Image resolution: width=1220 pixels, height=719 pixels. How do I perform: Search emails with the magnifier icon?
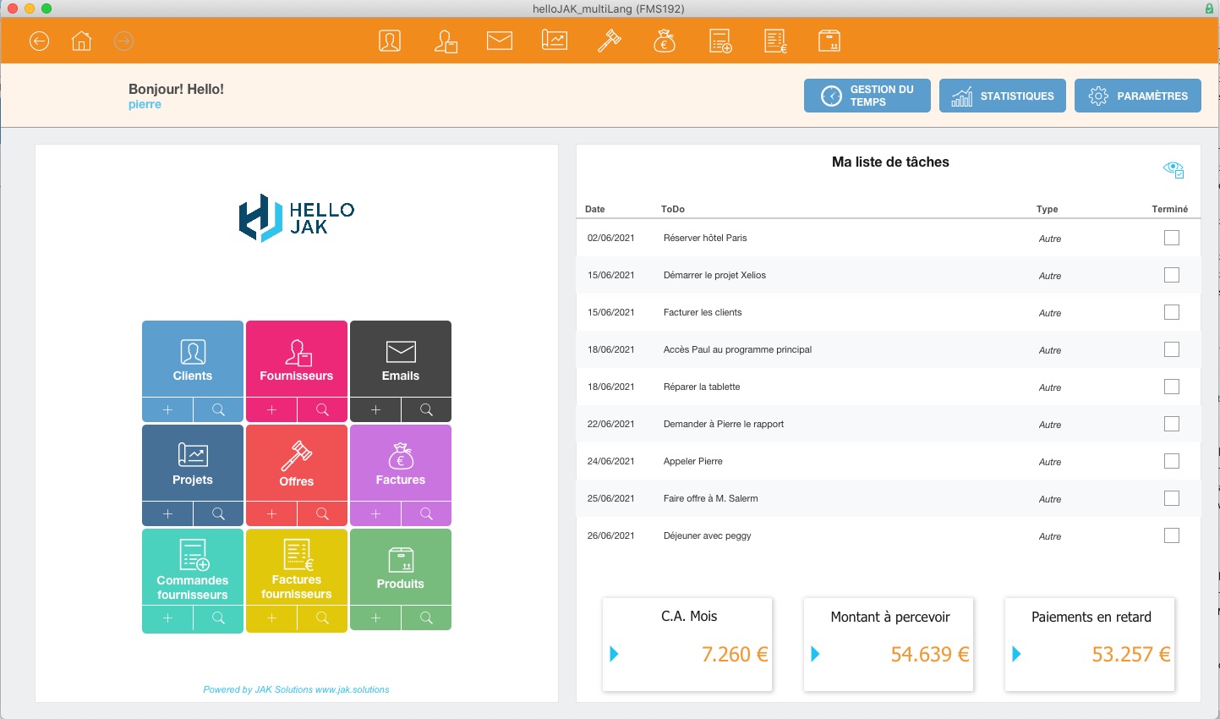(x=426, y=409)
